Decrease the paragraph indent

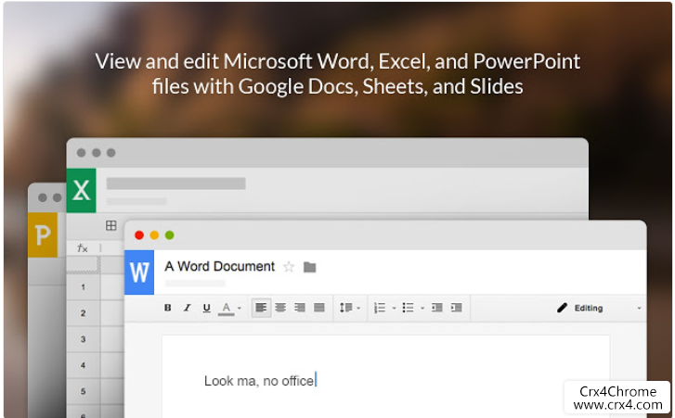click(x=437, y=308)
